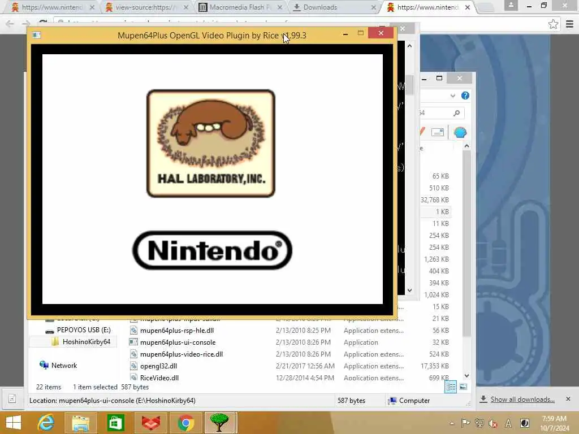Close the Macromedia Flash tab
579x434 pixels.
pos(280,7)
